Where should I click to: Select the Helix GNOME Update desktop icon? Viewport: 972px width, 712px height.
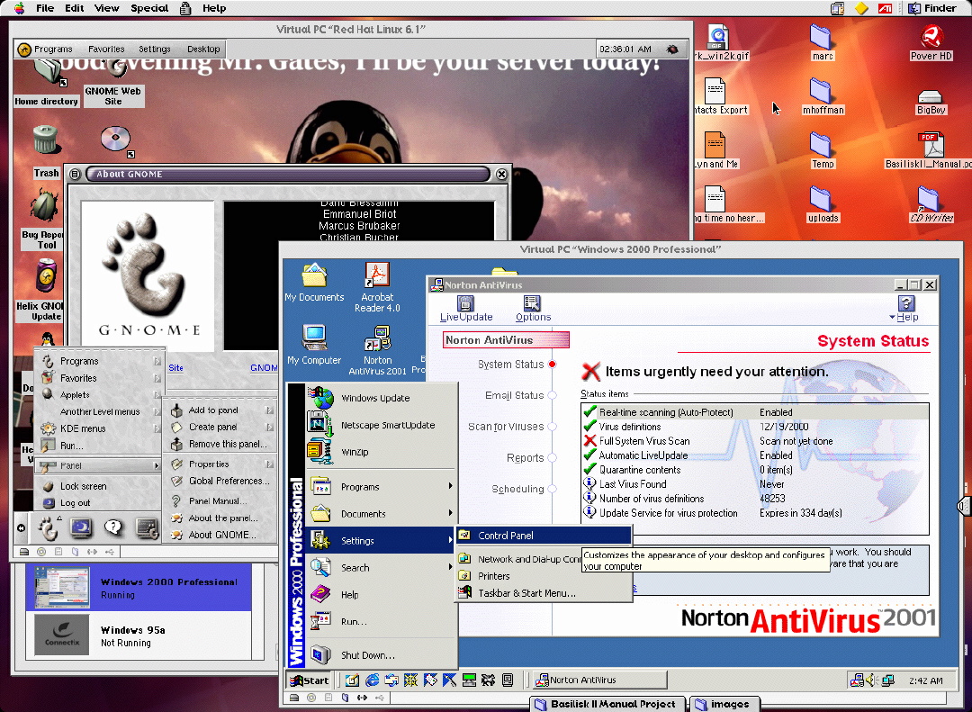(40, 290)
